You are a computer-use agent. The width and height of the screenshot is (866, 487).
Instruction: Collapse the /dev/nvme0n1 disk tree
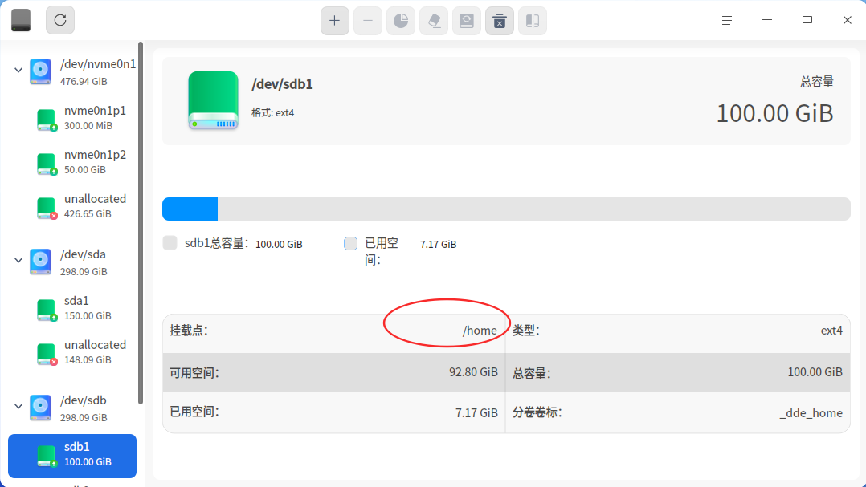[18, 70]
